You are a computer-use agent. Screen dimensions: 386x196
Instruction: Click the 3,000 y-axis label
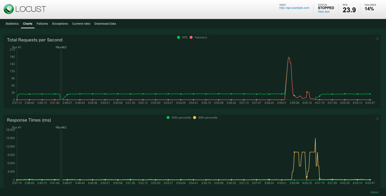[x=11, y=171]
